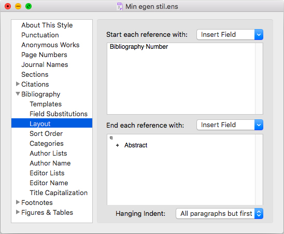Image resolution: width=284 pixels, height=234 pixels.
Task: Open the Title Capitalization panel
Action: click(59, 192)
